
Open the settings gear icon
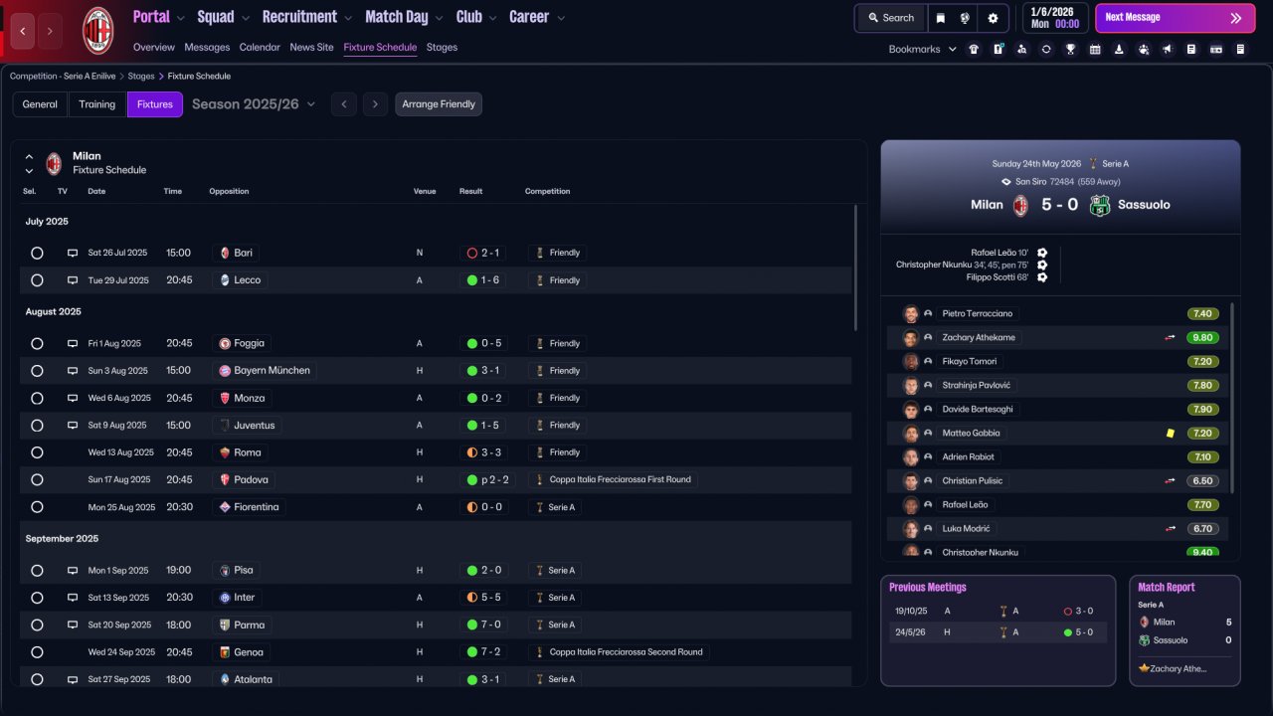point(993,18)
